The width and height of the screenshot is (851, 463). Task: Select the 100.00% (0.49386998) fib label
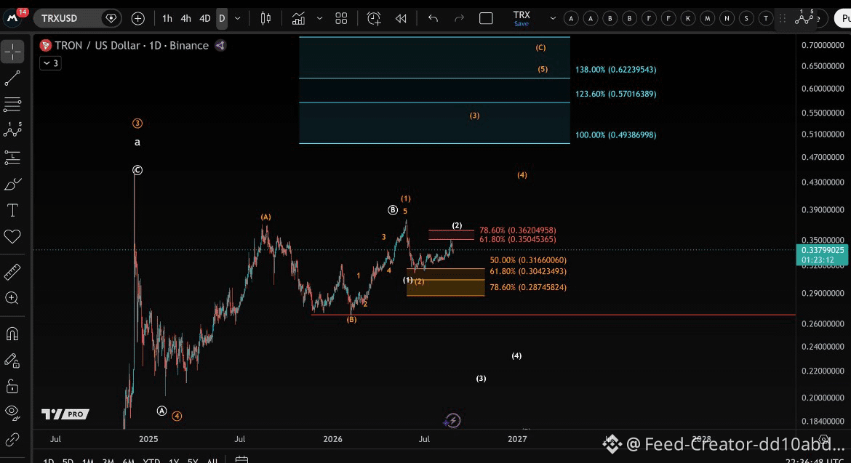[615, 135]
